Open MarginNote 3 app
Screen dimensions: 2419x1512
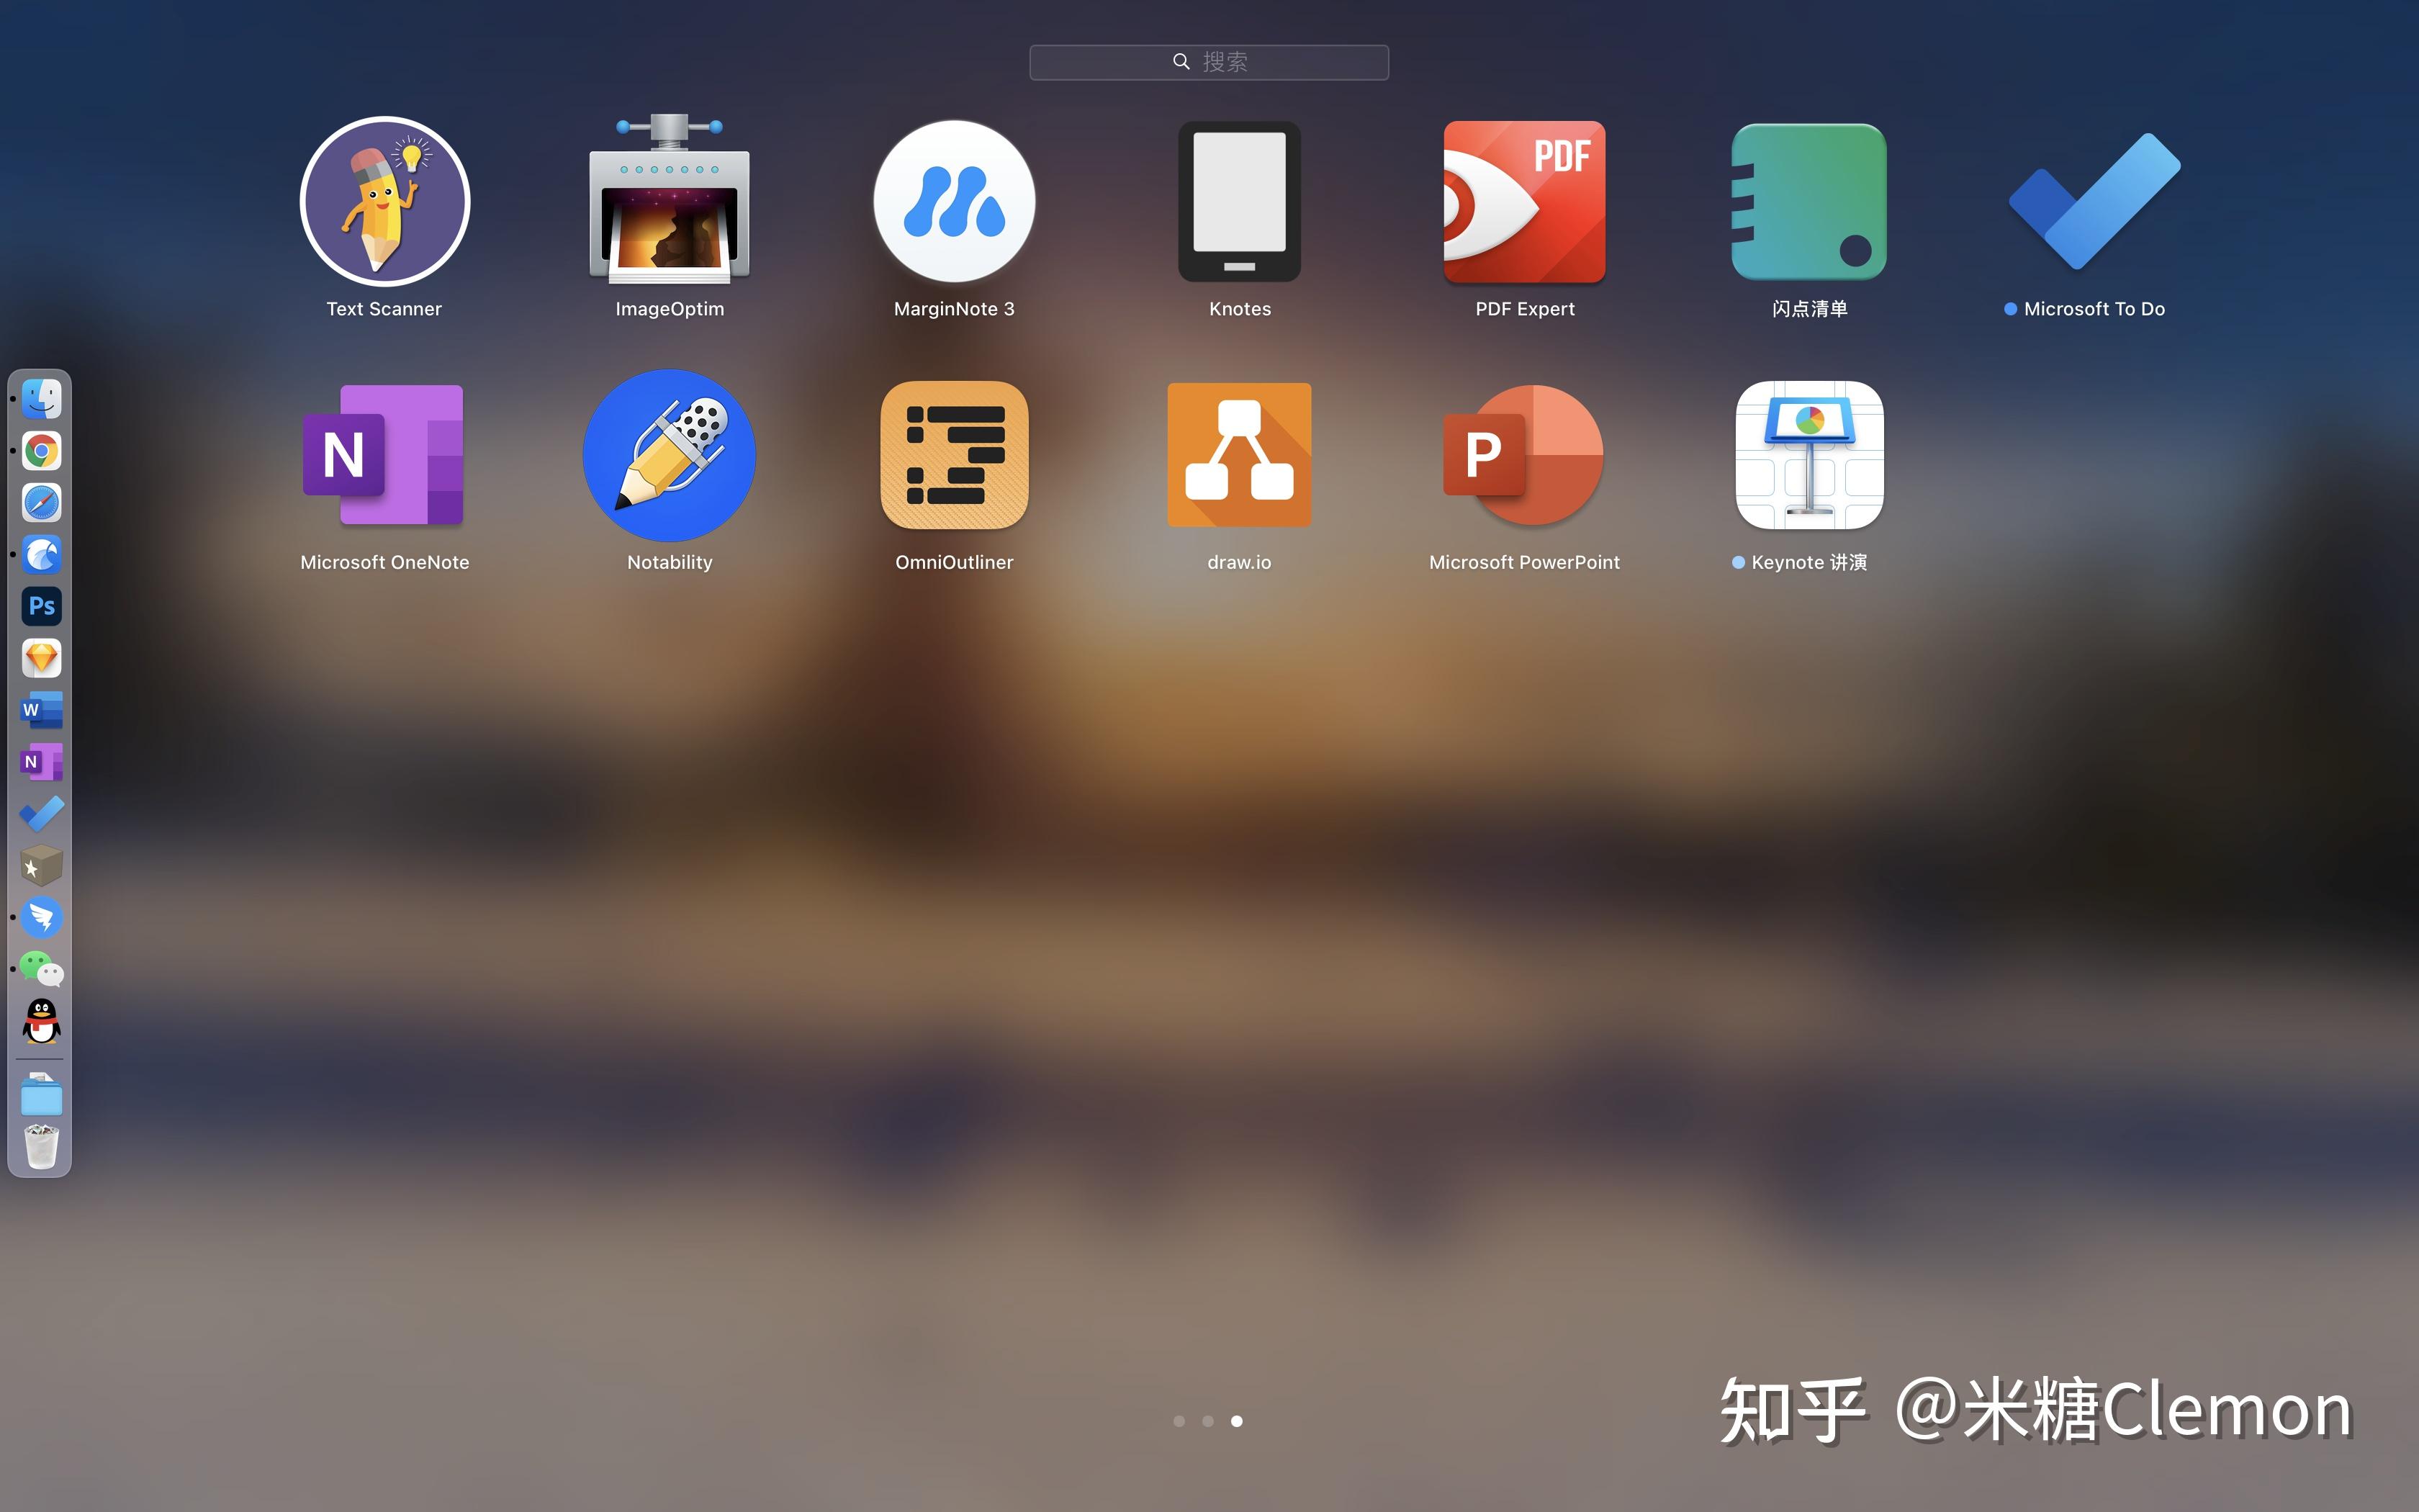(x=955, y=200)
